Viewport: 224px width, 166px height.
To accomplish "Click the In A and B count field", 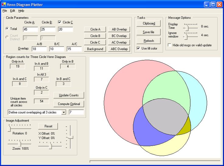I will (x=41, y=69).
